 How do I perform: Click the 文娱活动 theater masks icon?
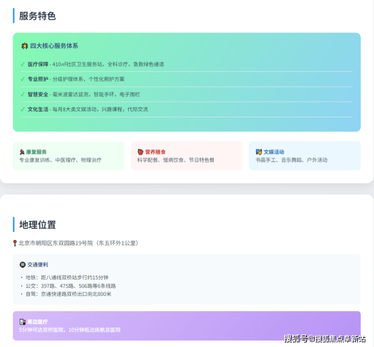(259, 152)
